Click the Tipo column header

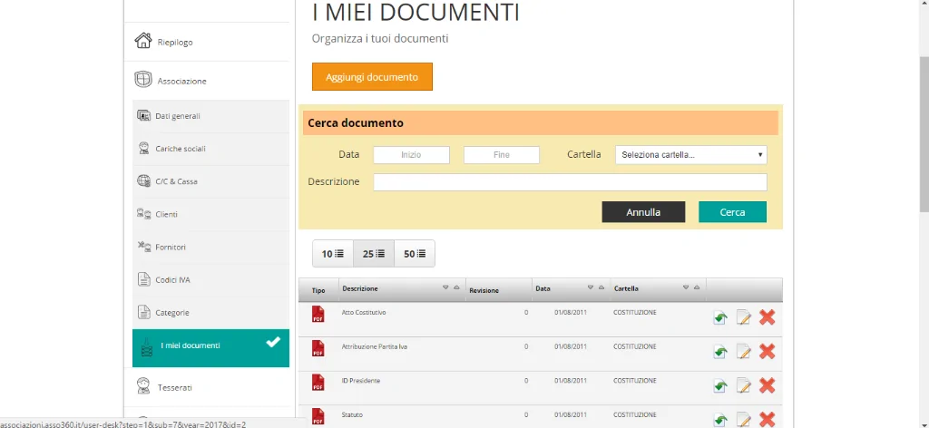coord(318,291)
